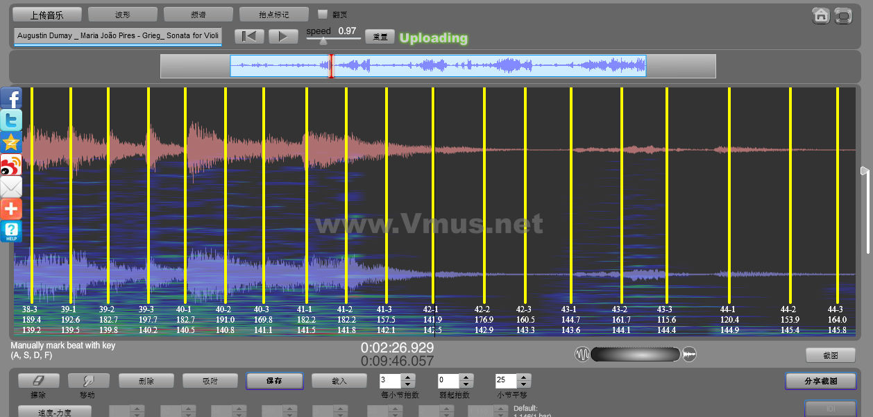Switch to the 波形 waveform view

tap(122, 14)
